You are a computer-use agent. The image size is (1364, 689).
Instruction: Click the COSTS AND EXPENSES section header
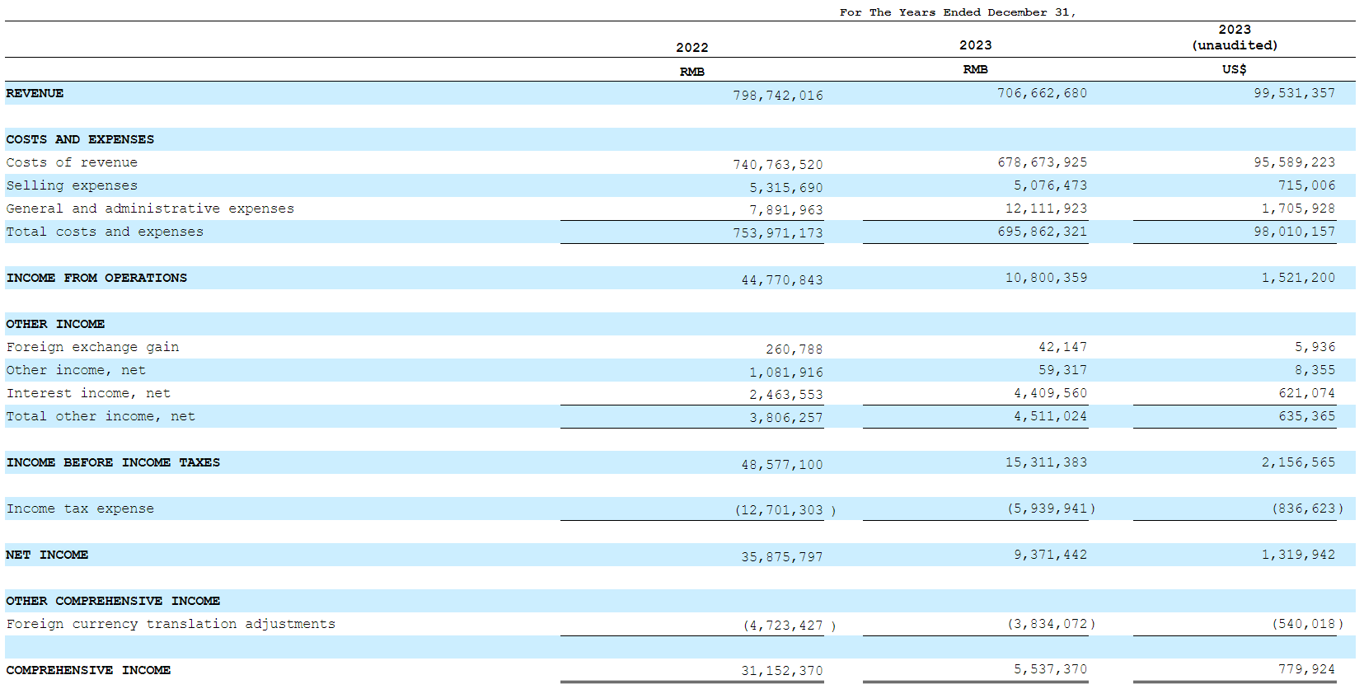pos(80,139)
